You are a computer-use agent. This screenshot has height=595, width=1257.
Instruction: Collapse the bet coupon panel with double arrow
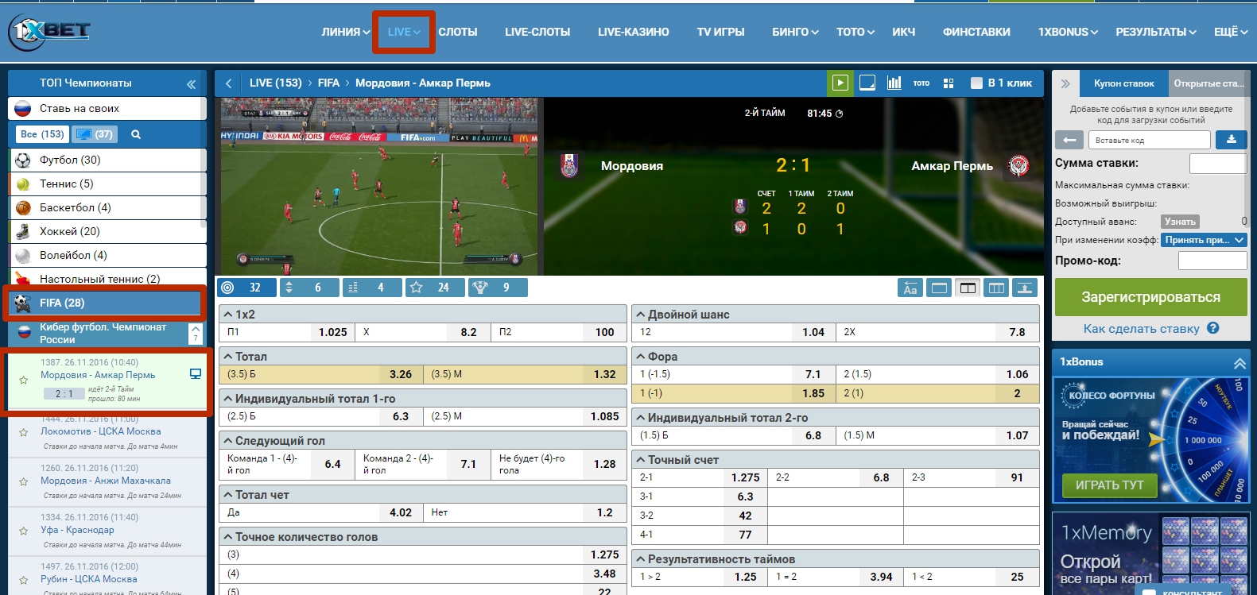[1065, 83]
